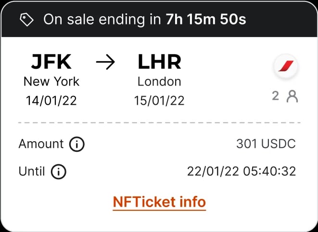
Task: Click the New York city label
Action: [51, 81]
